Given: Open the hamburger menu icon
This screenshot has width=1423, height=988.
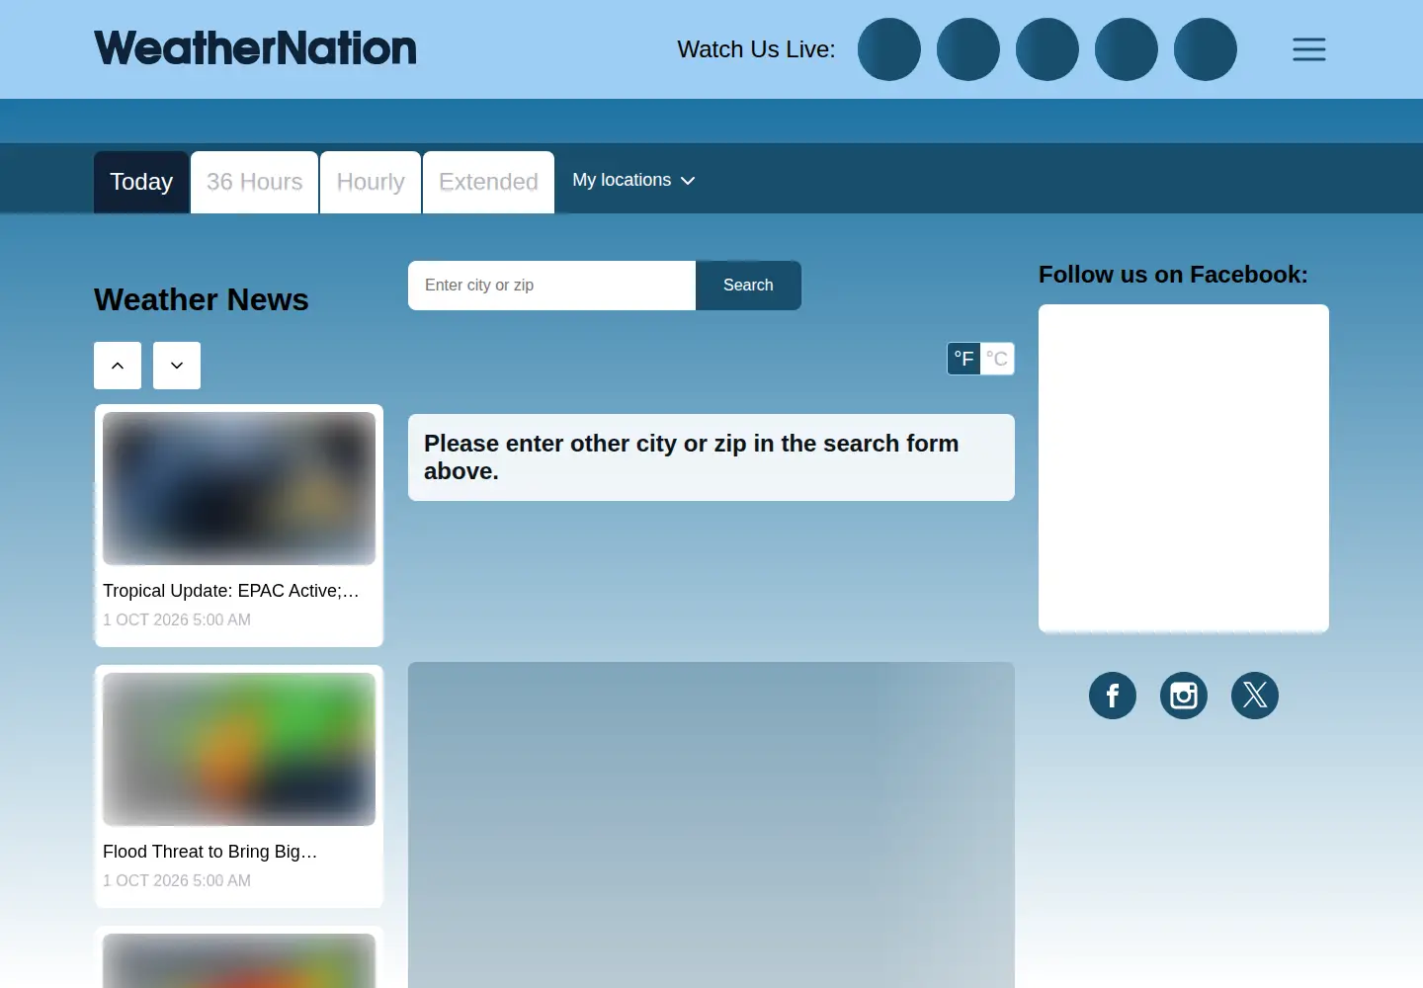Looking at the screenshot, I should point(1309,49).
